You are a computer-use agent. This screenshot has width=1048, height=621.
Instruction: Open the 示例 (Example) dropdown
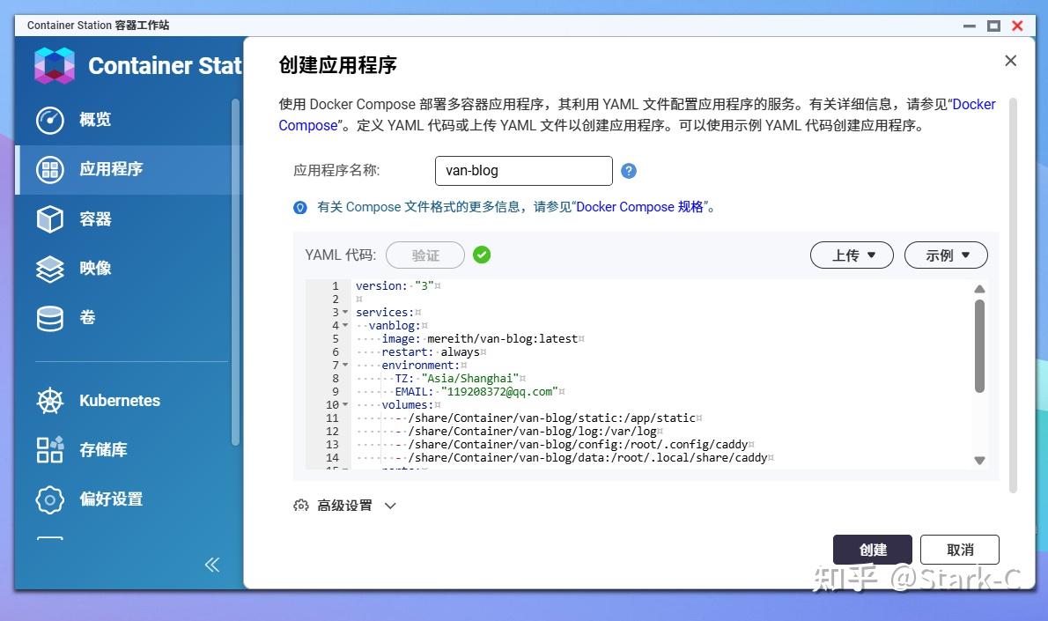point(946,255)
